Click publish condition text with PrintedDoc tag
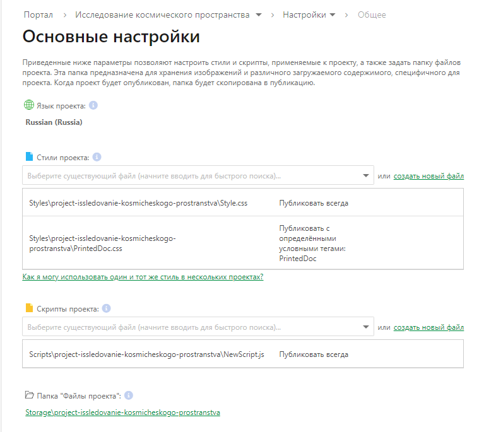Screen dimensions: 484x432 click(312, 243)
